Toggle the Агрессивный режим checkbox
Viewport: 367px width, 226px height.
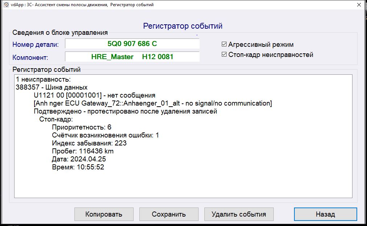tap(224, 44)
